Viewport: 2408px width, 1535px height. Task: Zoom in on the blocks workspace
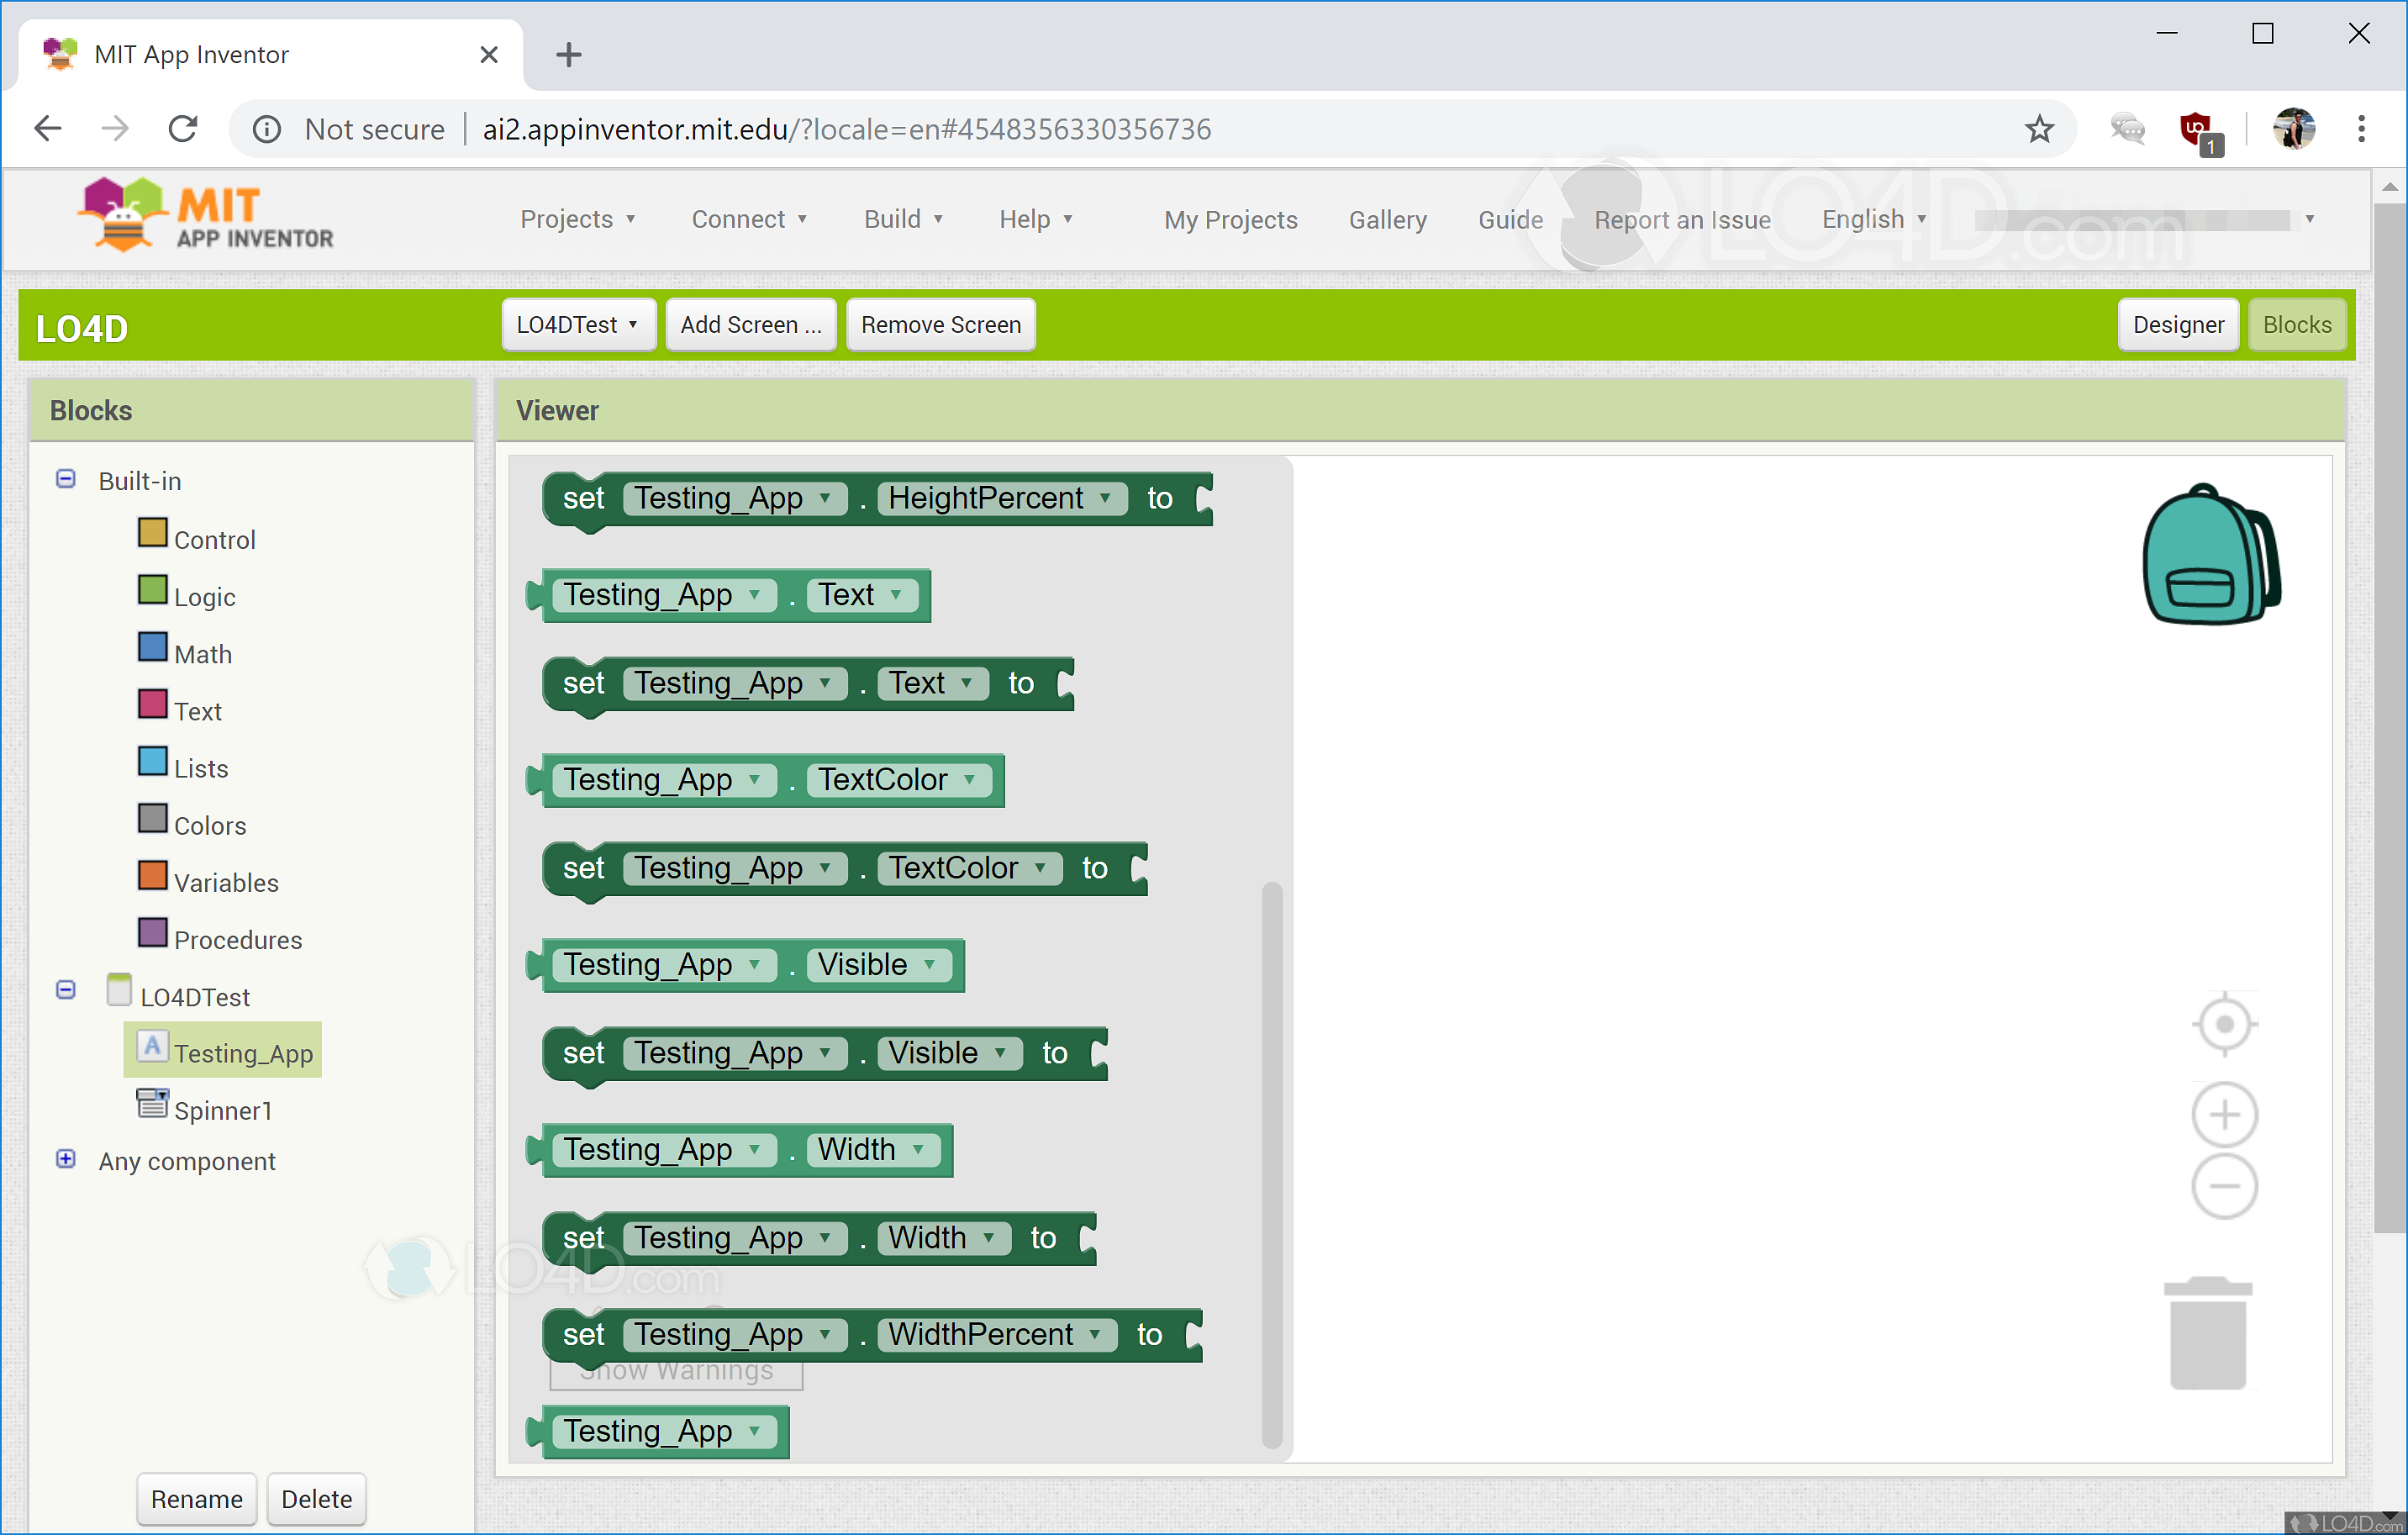2224,1115
